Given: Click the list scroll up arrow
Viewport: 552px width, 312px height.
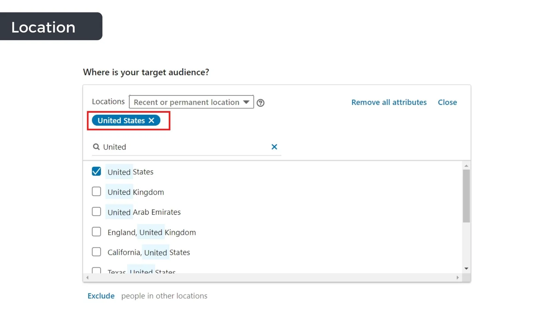Looking at the screenshot, I should pos(466,166).
